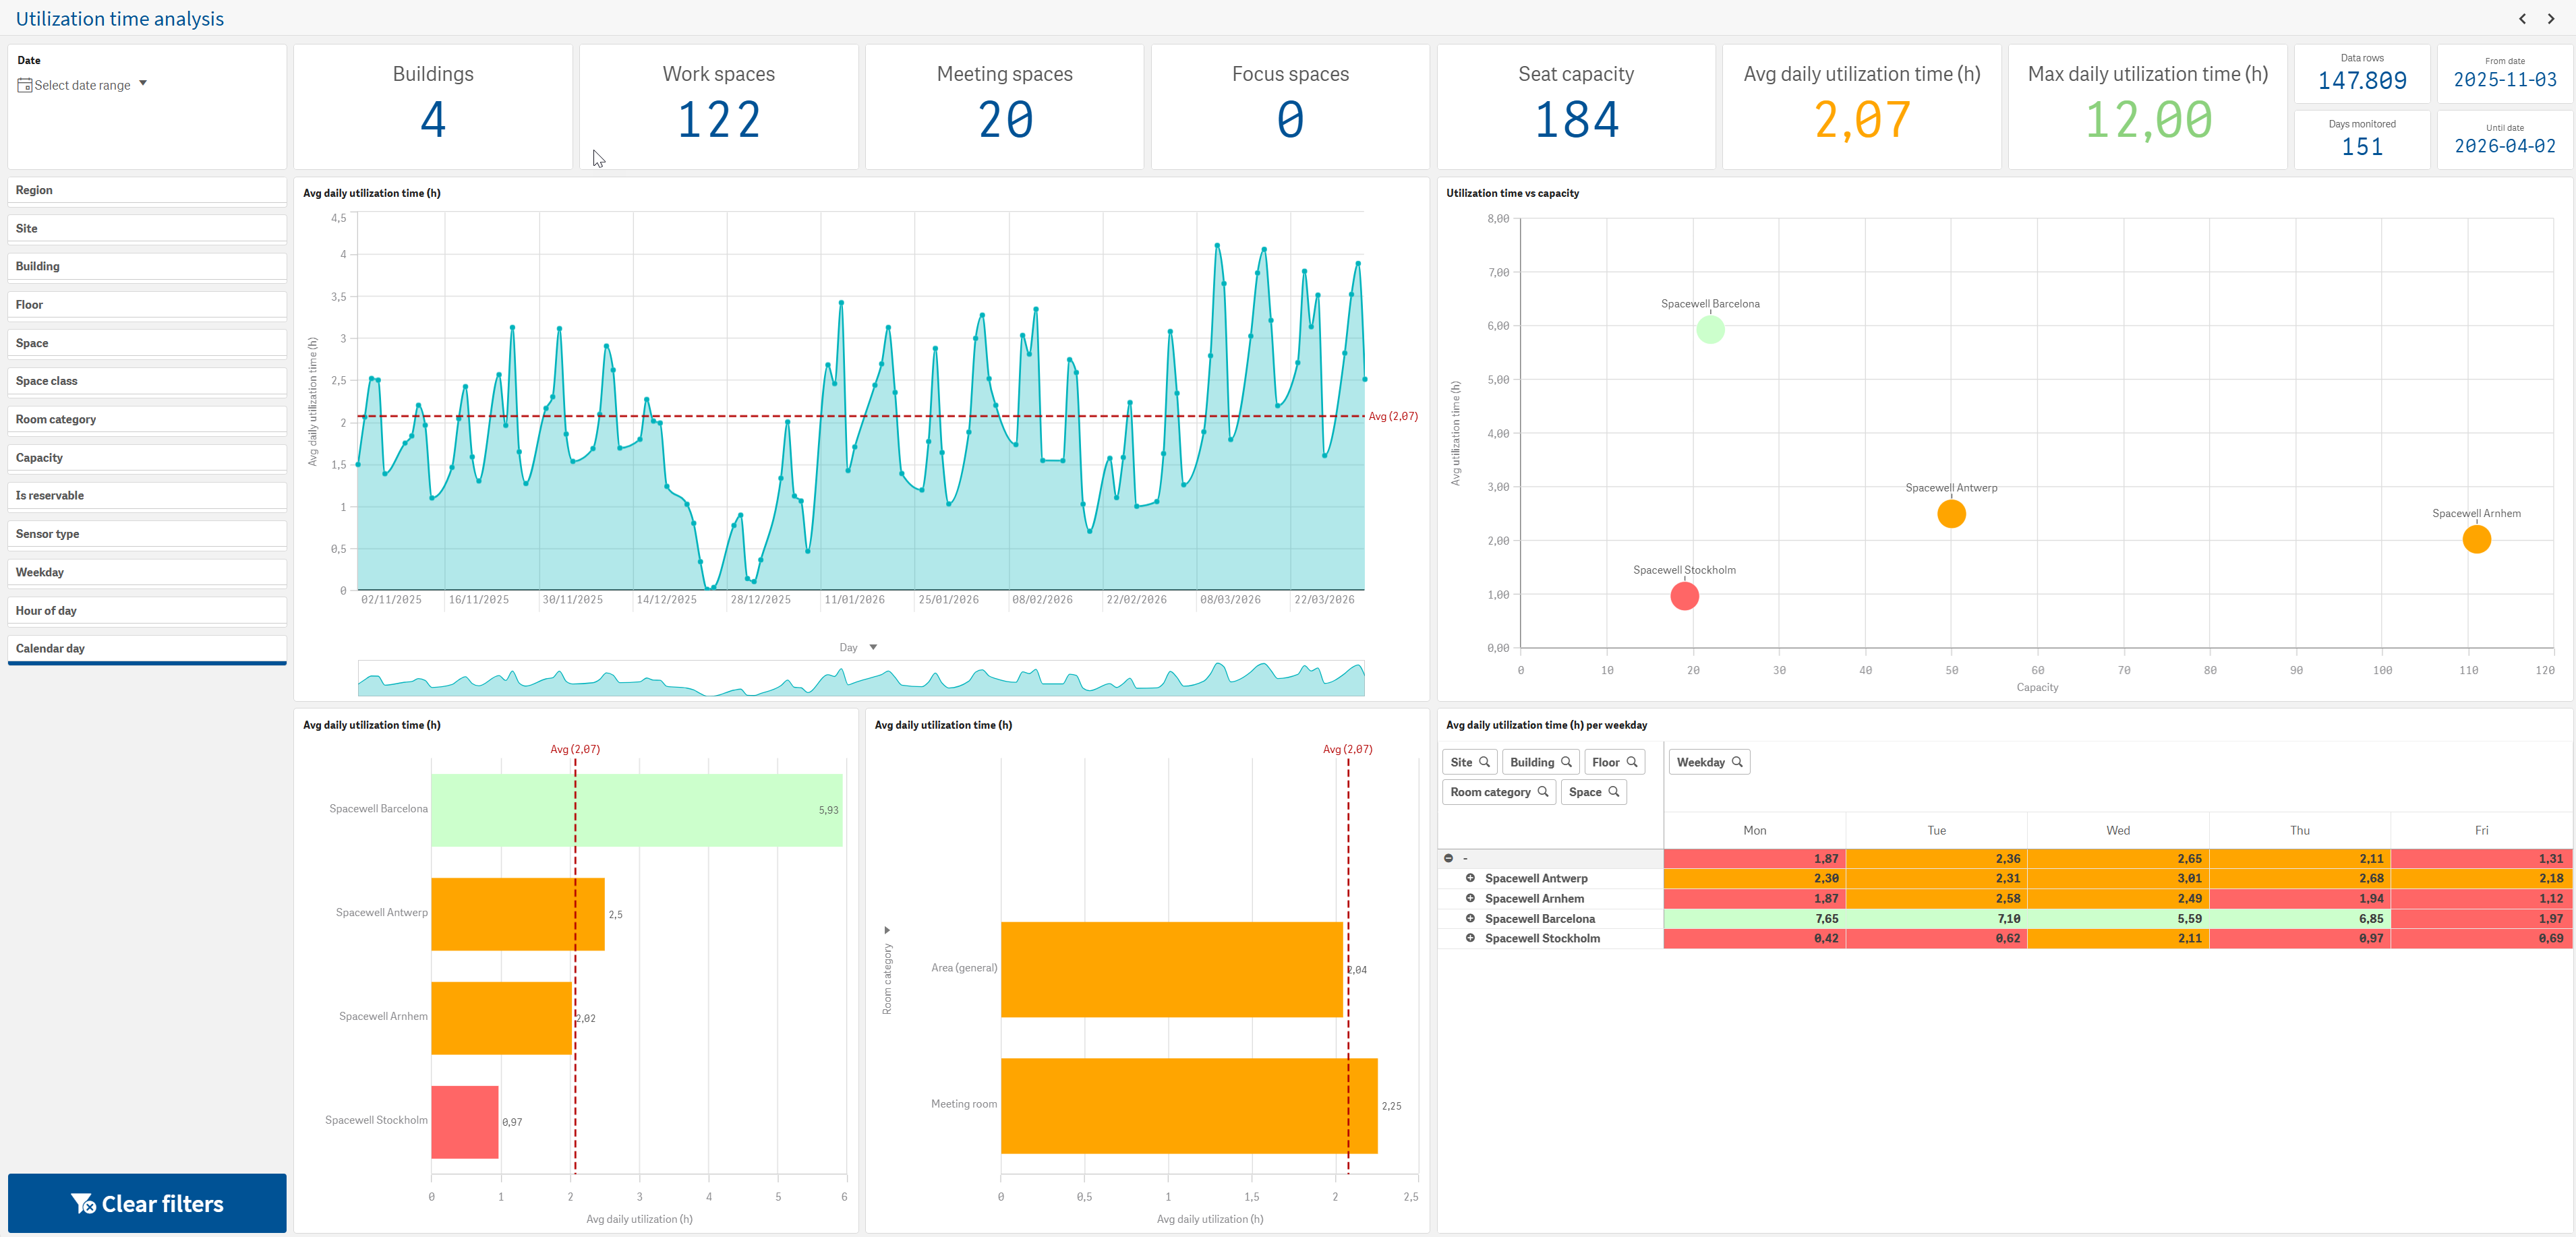This screenshot has width=2576, height=1237.
Task: Click the Space search icon in pivot table
Action: [1613, 792]
